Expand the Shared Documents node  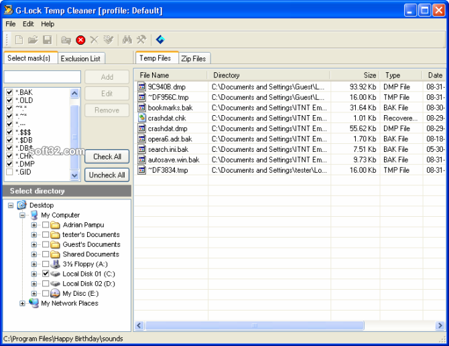(34, 254)
